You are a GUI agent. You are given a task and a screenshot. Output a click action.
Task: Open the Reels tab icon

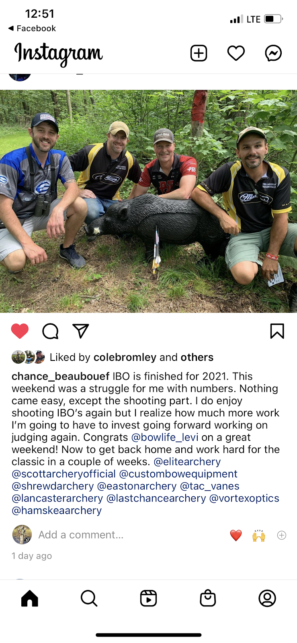[148, 598]
